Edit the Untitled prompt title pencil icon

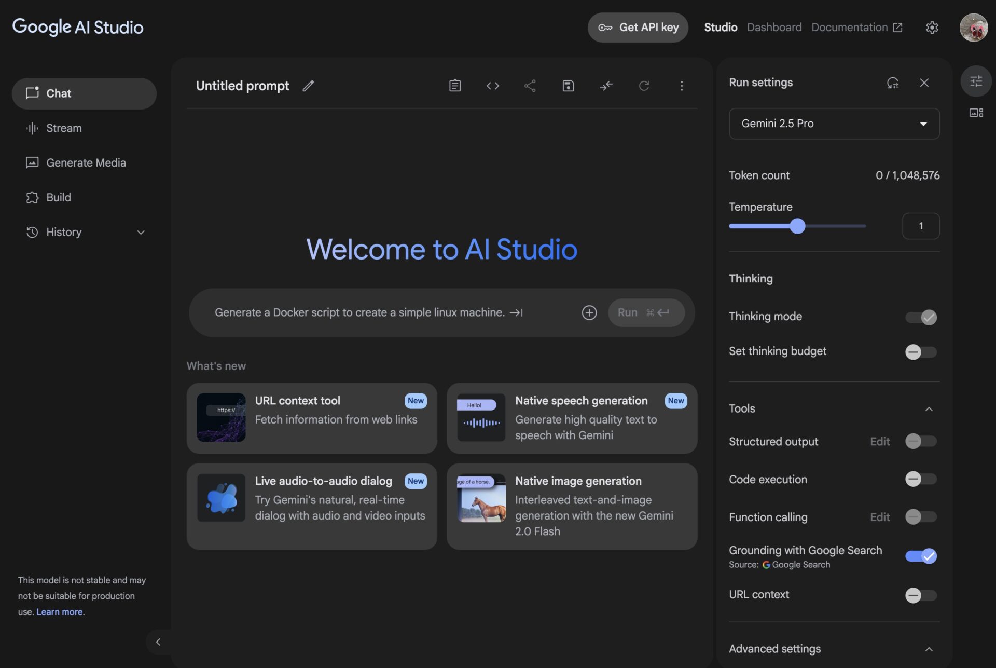point(308,86)
